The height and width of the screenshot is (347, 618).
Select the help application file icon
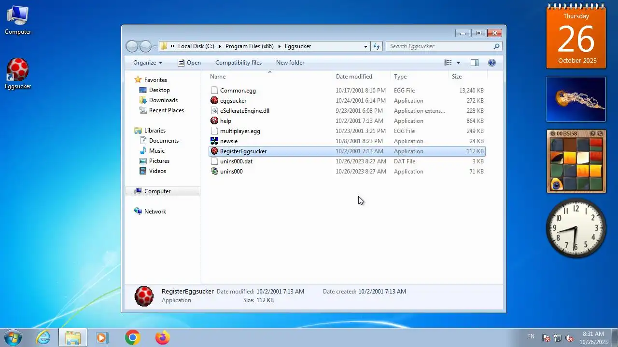point(214,120)
